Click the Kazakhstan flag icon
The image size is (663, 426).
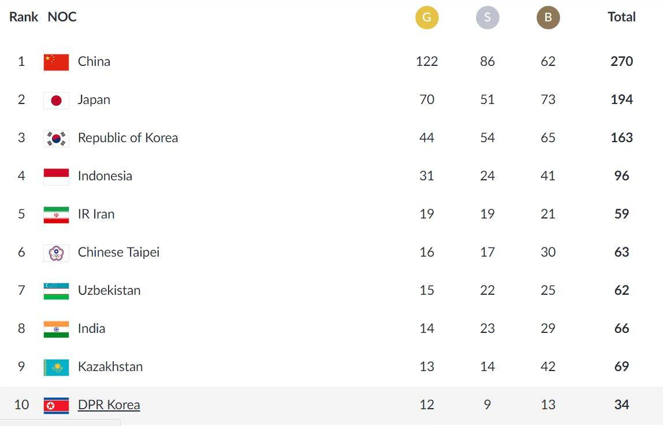56,368
